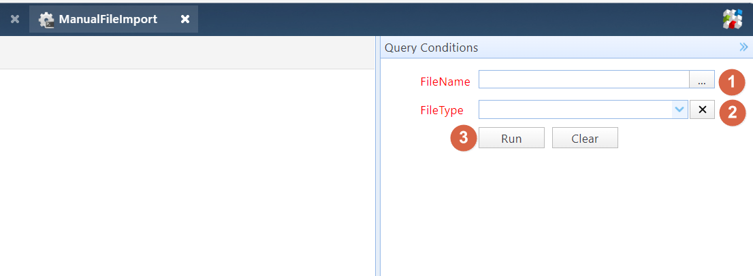Collapse the Query Conditions panel
This screenshot has width=753, height=276.
[743, 48]
